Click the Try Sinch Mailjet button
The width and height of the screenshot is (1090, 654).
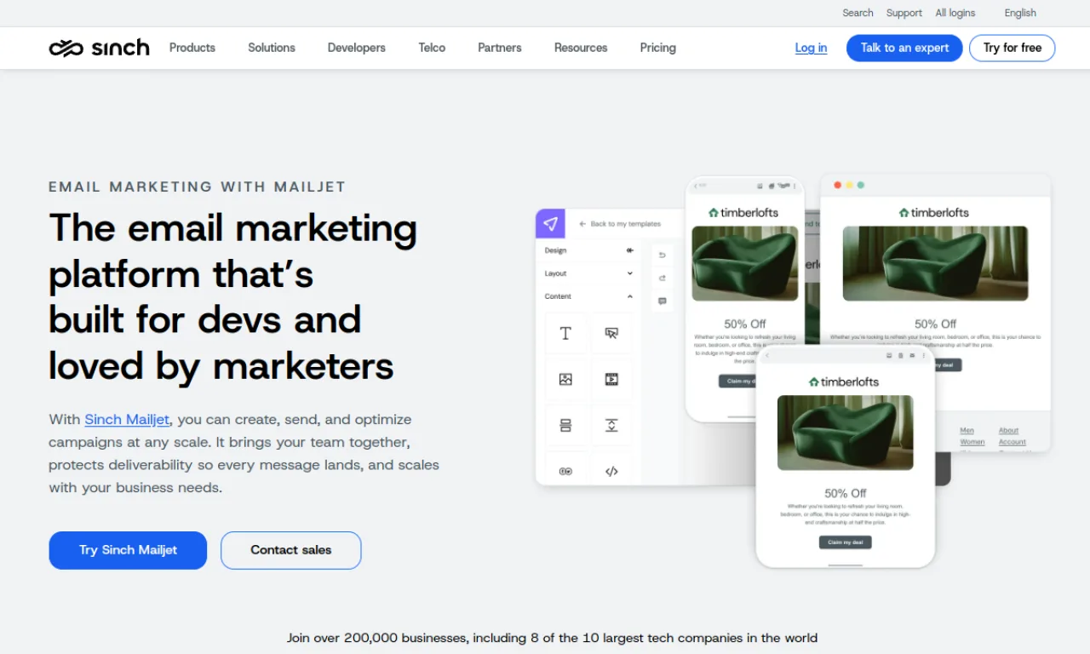tap(128, 550)
